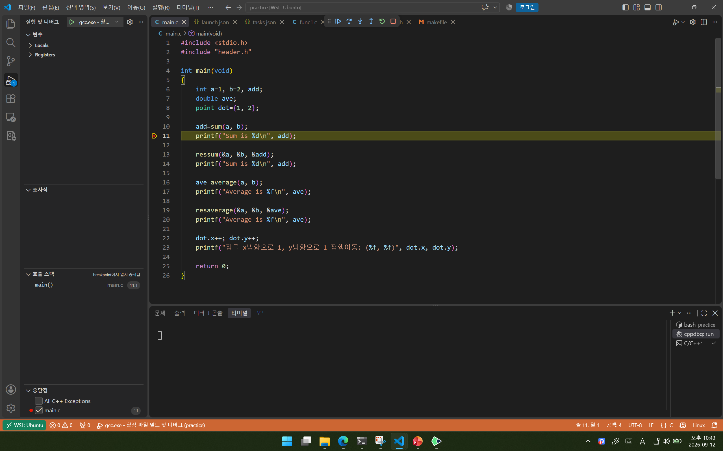Open Extensions view in activity bar

click(x=11, y=98)
